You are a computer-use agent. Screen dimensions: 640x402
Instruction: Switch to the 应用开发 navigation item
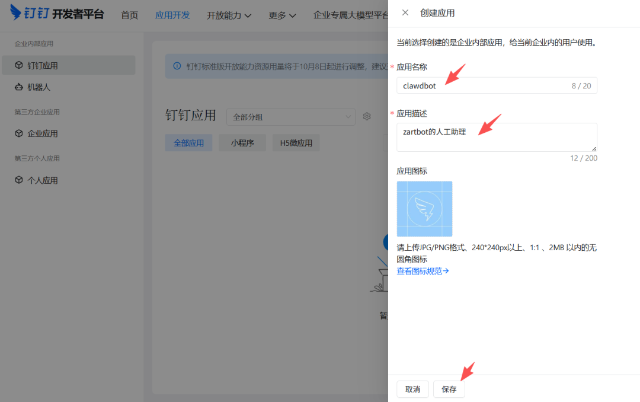172,15
